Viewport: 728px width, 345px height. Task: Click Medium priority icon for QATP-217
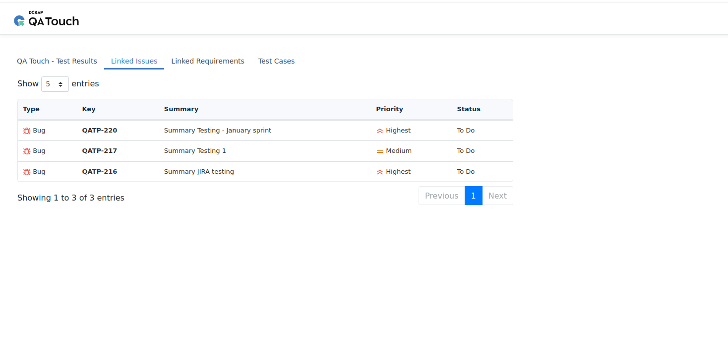380,151
